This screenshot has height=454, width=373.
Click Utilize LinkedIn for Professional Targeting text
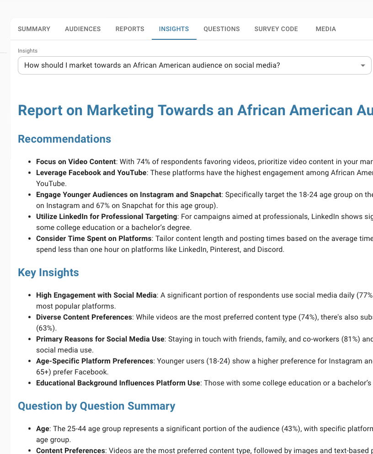(107, 217)
